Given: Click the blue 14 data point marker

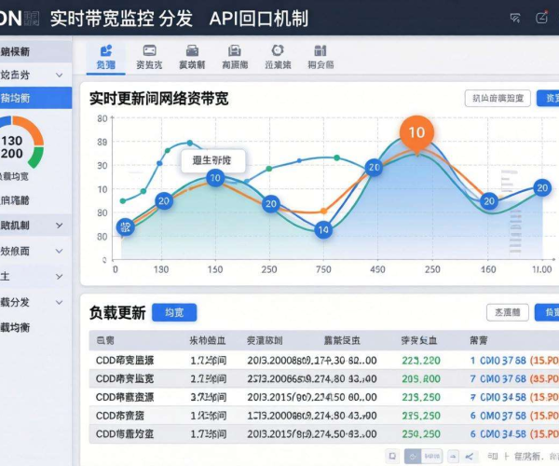Looking at the screenshot, I should point(323,230).
